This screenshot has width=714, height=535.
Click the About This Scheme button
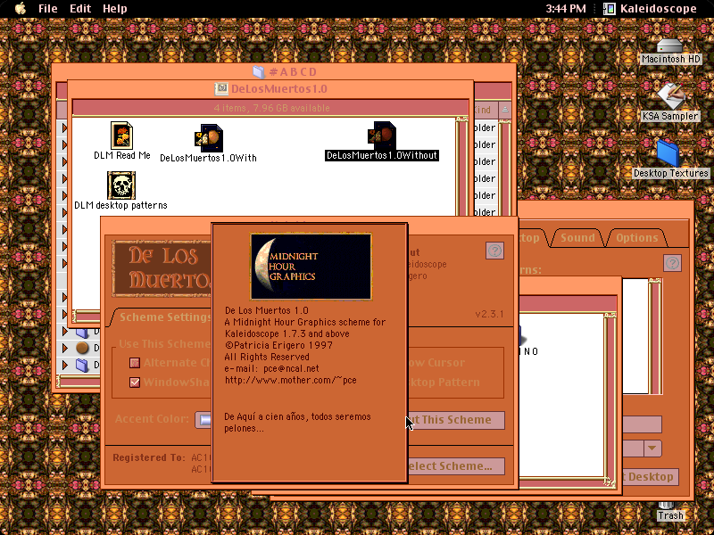tap(456, 419)
